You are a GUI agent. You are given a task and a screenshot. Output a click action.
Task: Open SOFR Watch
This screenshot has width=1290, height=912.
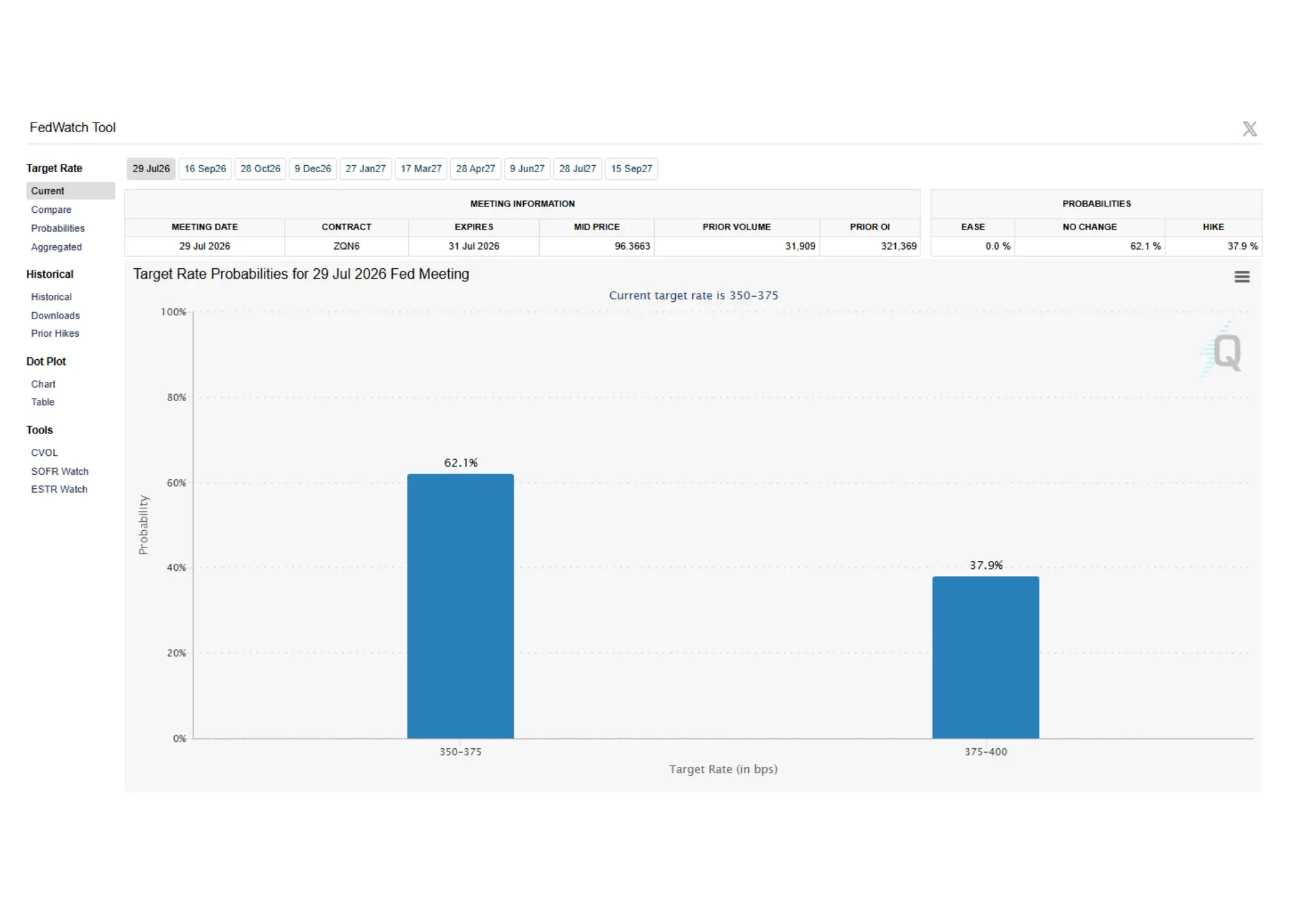pyautogui.click(x=59, y=471)
